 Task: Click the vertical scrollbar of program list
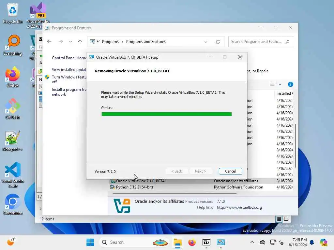(x=295, y=146)
